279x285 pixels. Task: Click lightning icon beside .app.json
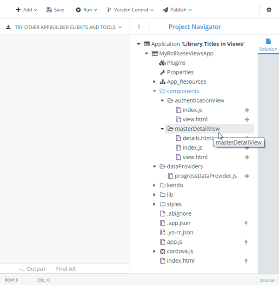pyautogui.click(x=246, y=223)
